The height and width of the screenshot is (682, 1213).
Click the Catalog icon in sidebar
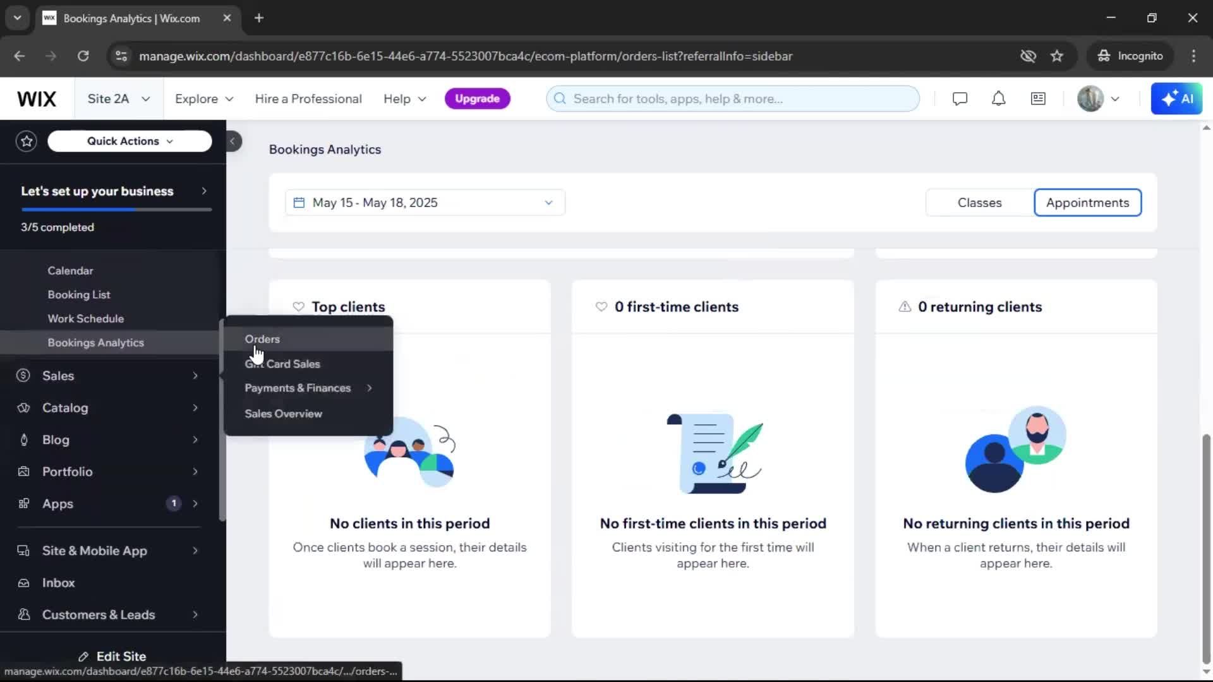coord(23,408)
